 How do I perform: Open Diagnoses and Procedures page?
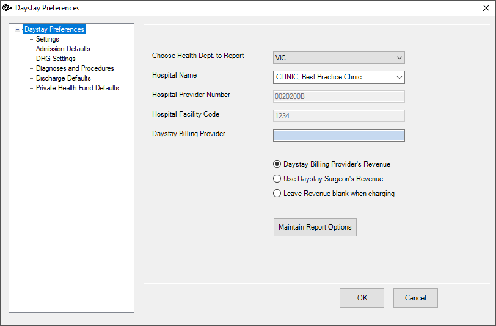(x=75, y=68)
